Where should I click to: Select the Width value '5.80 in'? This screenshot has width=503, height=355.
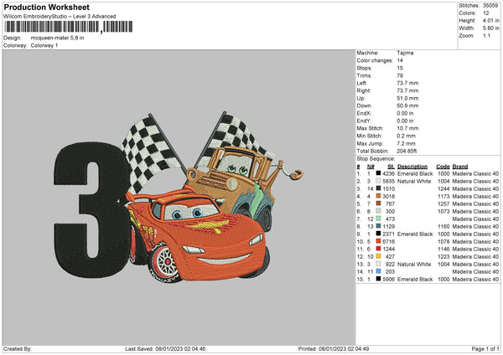tap(490, 28)
